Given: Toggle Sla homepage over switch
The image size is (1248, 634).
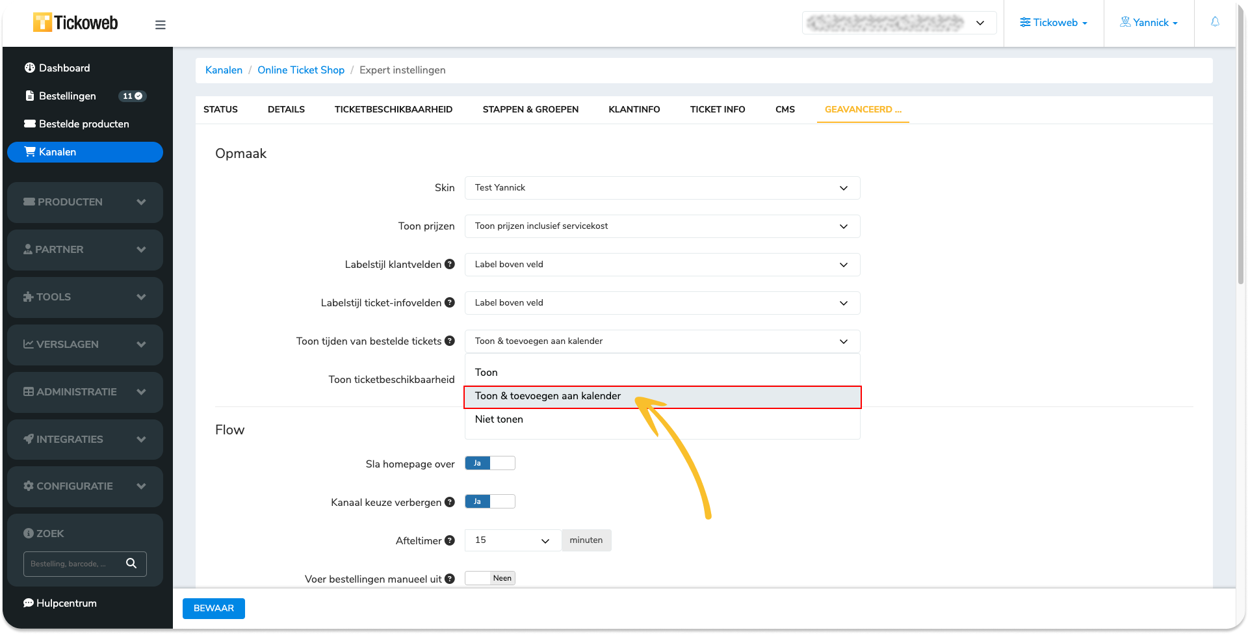Looking at the screenshot, I should tap(490, 463).
